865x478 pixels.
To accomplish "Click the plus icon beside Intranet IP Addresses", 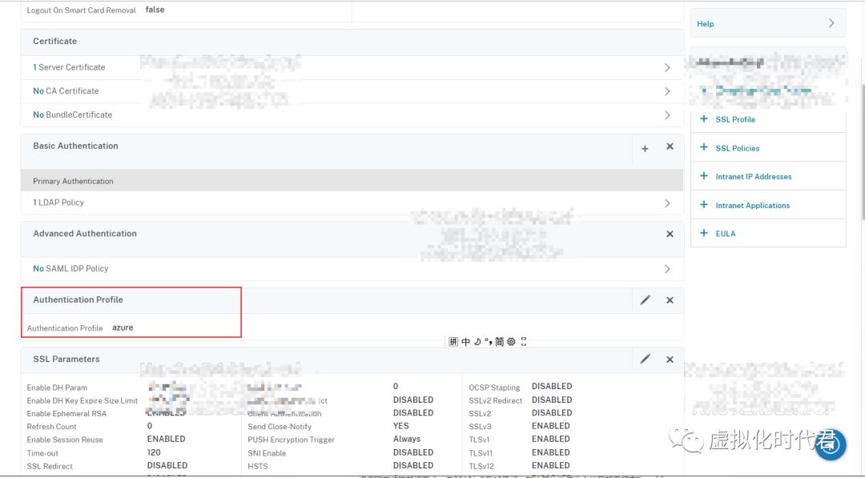I will click(703, 176).
